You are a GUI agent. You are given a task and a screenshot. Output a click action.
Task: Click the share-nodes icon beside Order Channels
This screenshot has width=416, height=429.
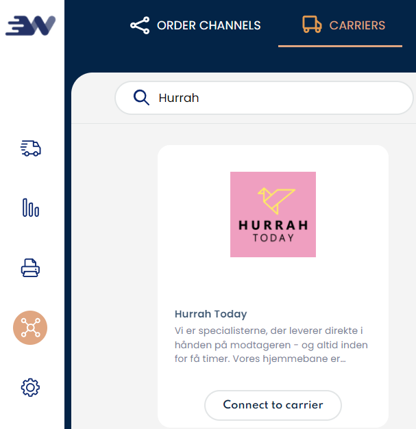click(x=140, y=26)
